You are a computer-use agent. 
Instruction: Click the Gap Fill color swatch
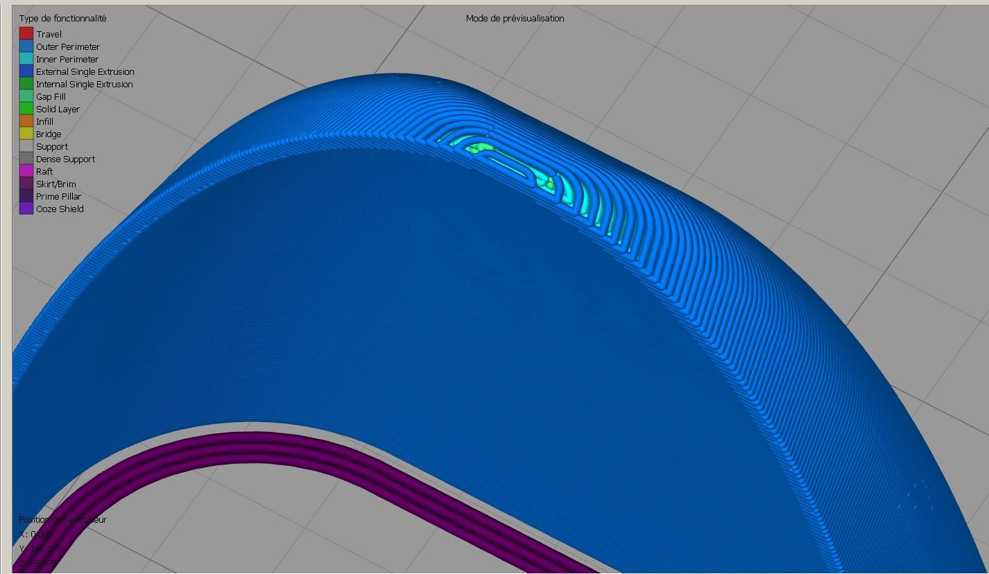point(26,96)
